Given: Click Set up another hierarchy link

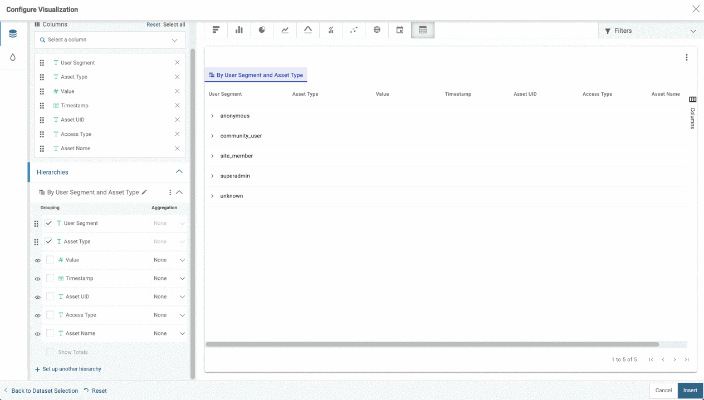Looking at the screenshot, I should pos(69,369).
